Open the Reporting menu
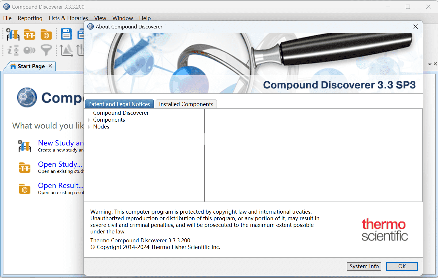Image resolution: width=438 pixels, height=278 pixels. tap(30, 18)
